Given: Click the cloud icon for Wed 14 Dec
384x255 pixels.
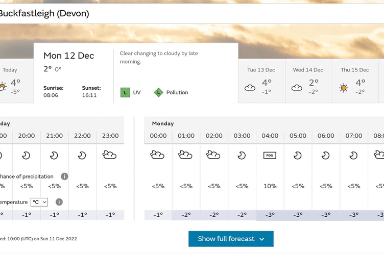Looking at the screenshot, I should click(x=297, y=88).
